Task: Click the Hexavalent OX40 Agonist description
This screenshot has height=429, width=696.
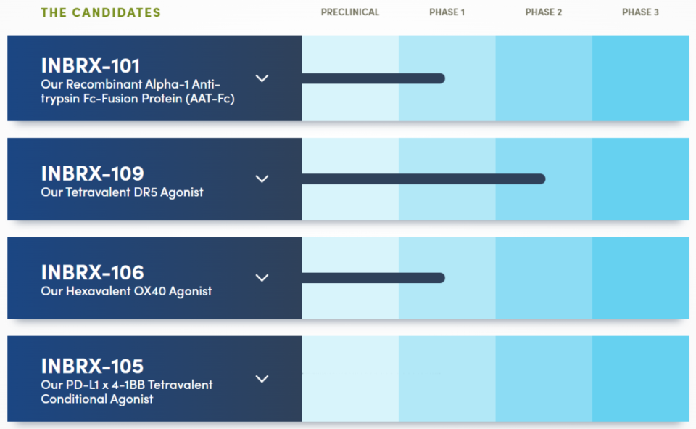Action: pyautogui.click(x=126, y=291)
